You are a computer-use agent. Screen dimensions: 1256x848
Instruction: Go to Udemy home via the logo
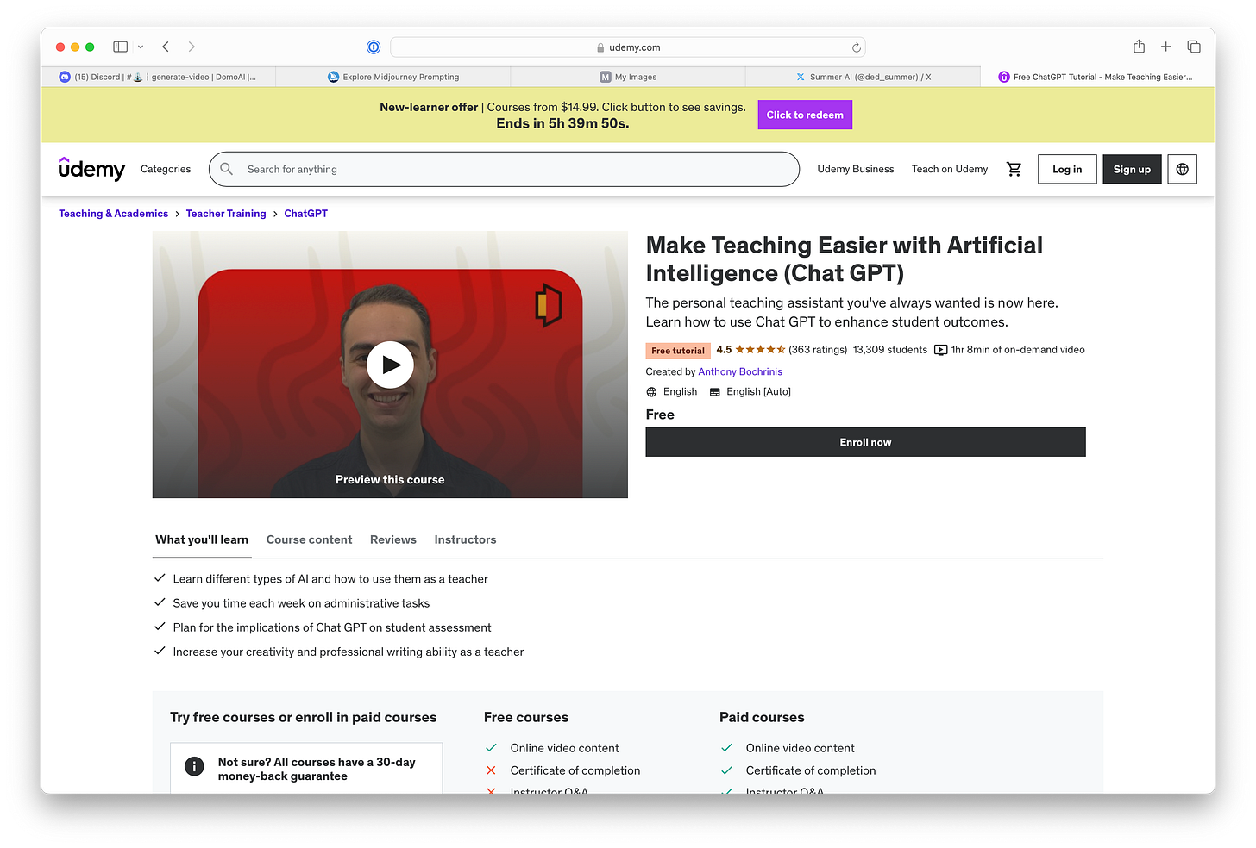(x=91, y=169)
